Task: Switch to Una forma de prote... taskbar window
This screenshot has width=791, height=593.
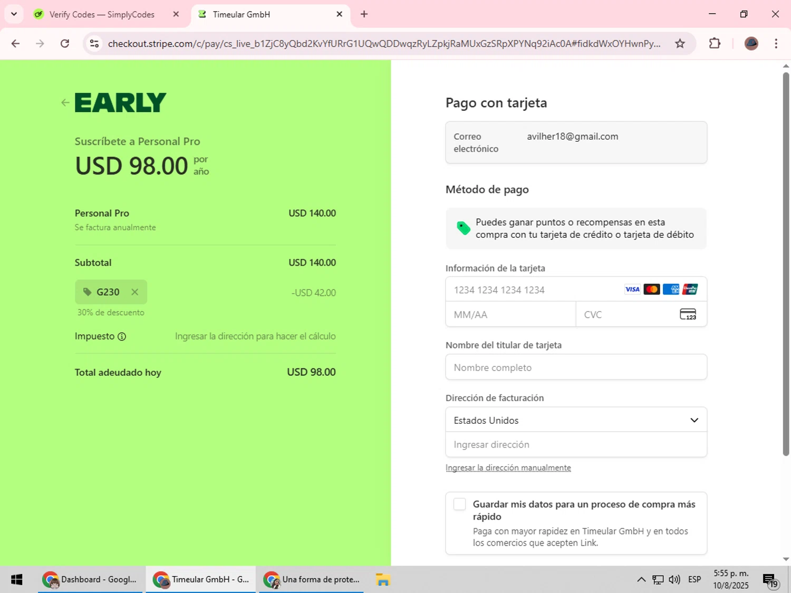Action: pos(311,580)
